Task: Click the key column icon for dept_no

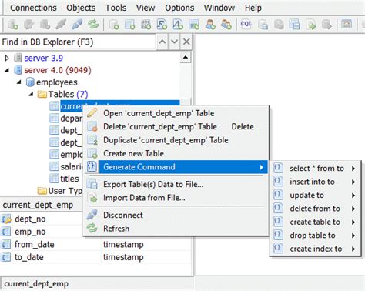Action: coord(6,219)
